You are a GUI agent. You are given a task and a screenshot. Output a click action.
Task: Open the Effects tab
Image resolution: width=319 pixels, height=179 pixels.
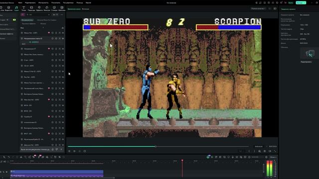pos(39,8)
